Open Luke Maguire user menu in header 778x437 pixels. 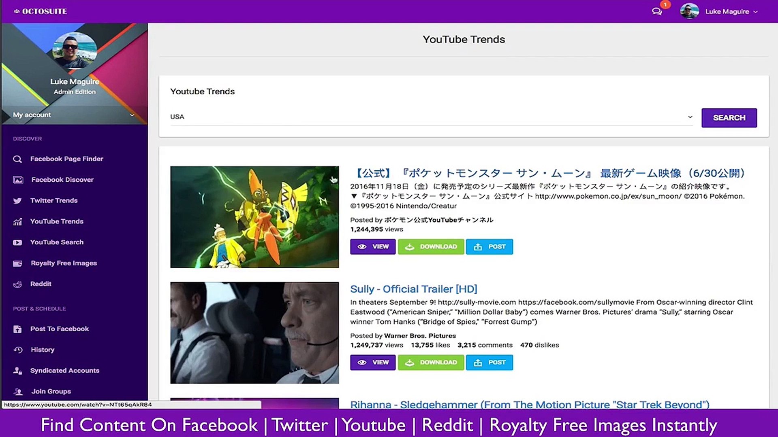(x=719, y=11)
